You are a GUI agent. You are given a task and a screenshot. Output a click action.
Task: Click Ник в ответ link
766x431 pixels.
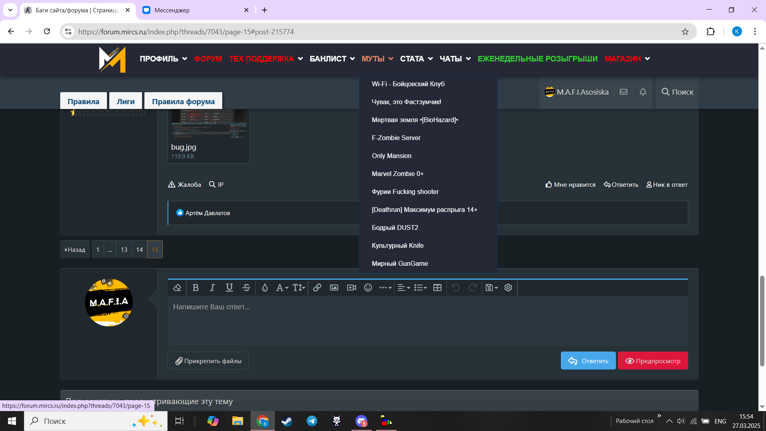667,185
